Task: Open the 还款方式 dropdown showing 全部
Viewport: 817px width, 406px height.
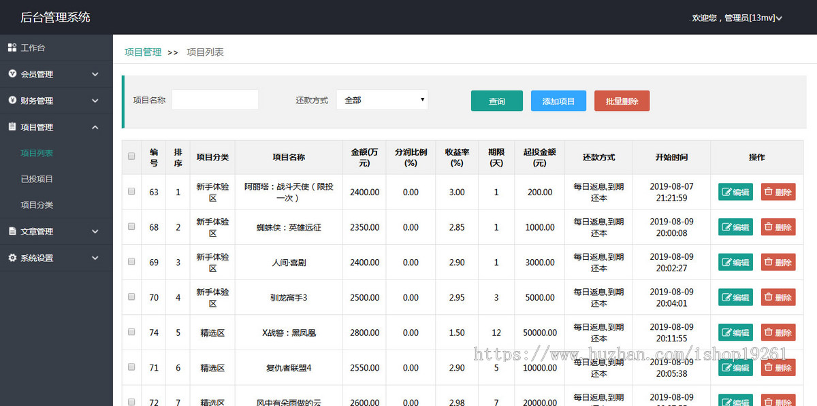Action: coord(382,100)
